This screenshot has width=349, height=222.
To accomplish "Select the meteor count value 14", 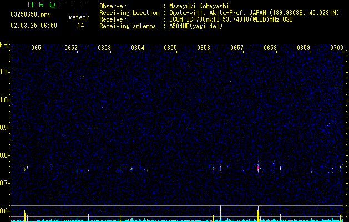I will (80, 26).
